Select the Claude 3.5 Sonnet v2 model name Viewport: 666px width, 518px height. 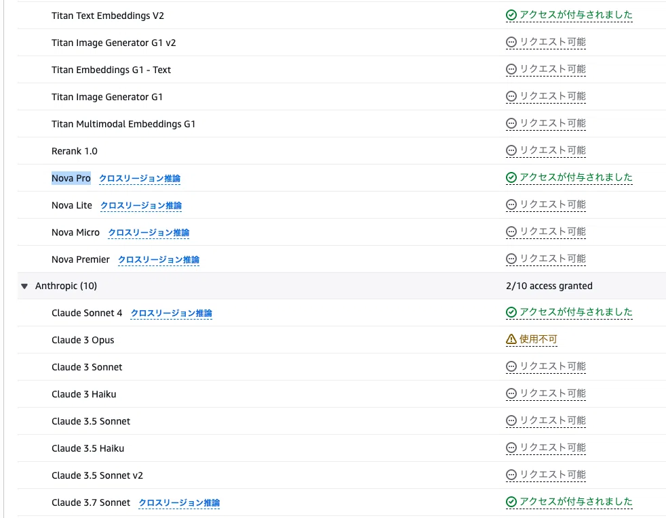97,475
